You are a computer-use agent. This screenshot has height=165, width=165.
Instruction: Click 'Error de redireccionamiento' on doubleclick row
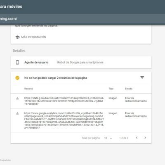point(136,99)
